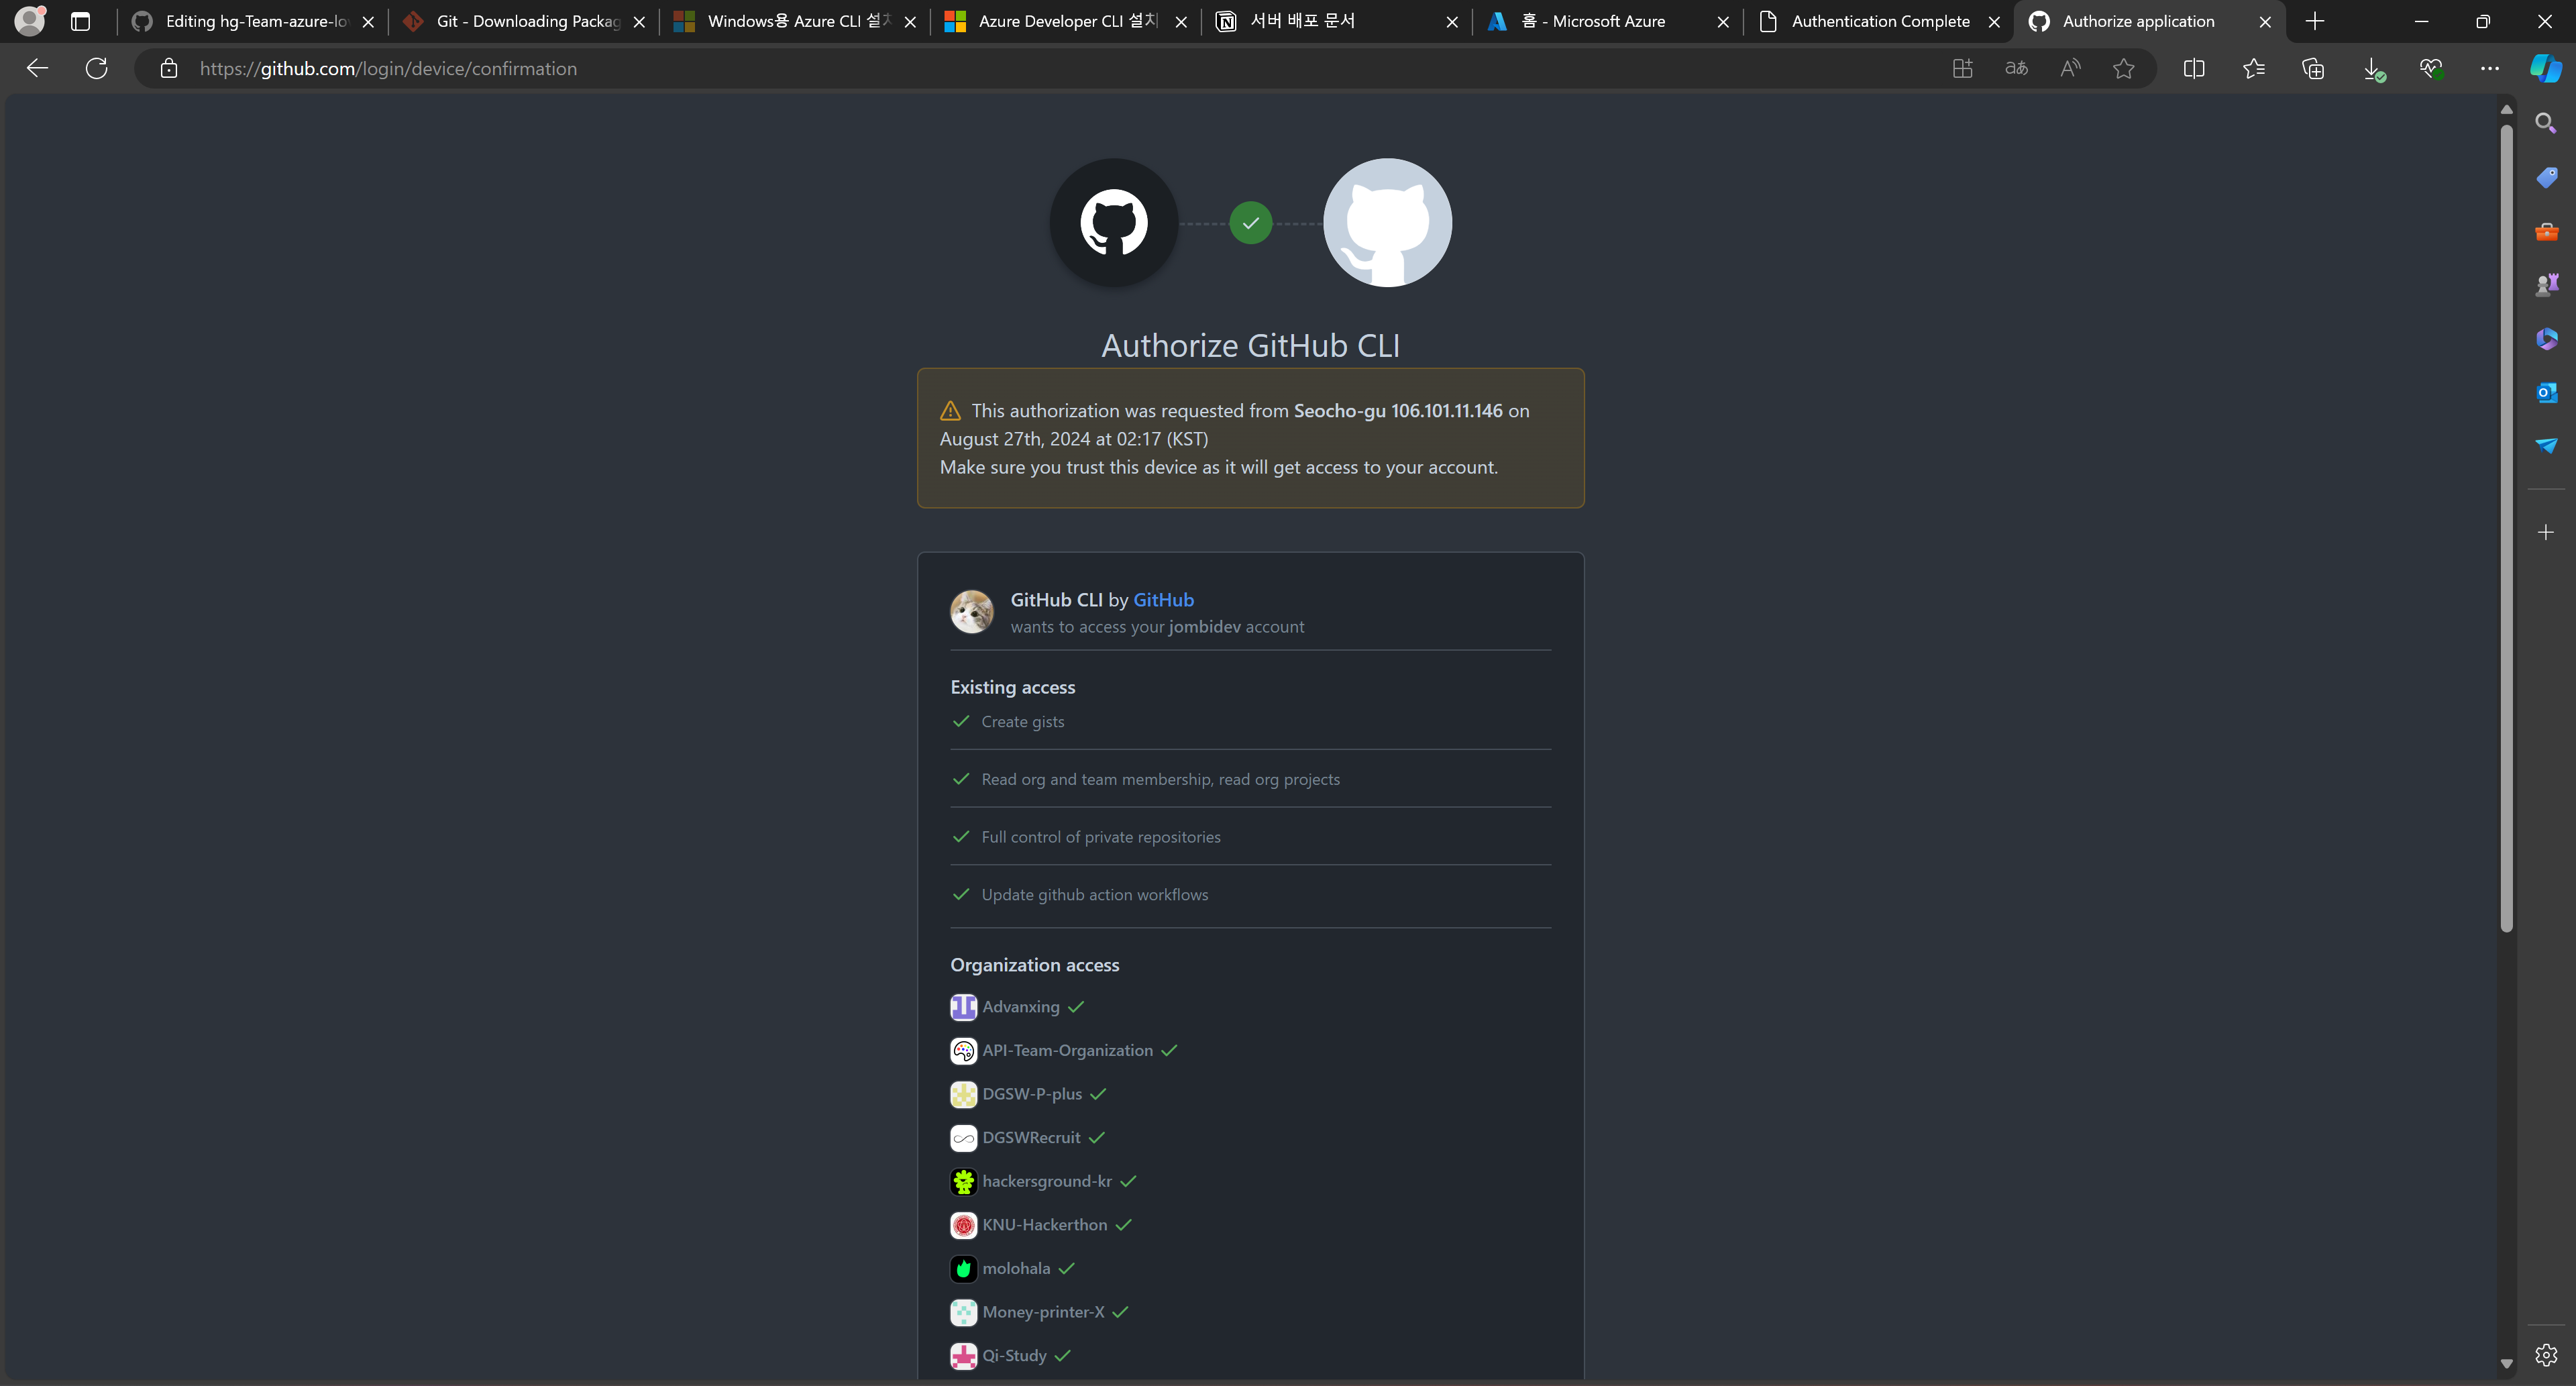Switch to the Git Downloading Package tab
2576x1386 pixels.
point(527,21)
